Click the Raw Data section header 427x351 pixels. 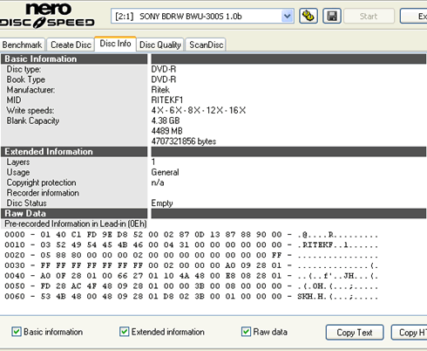[x=74, y=213]
